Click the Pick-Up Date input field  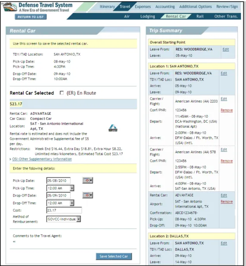tap(59, 181)
